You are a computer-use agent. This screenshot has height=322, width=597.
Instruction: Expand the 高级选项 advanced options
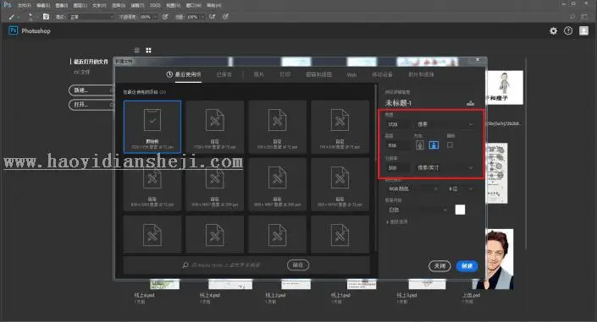[397, 221]
